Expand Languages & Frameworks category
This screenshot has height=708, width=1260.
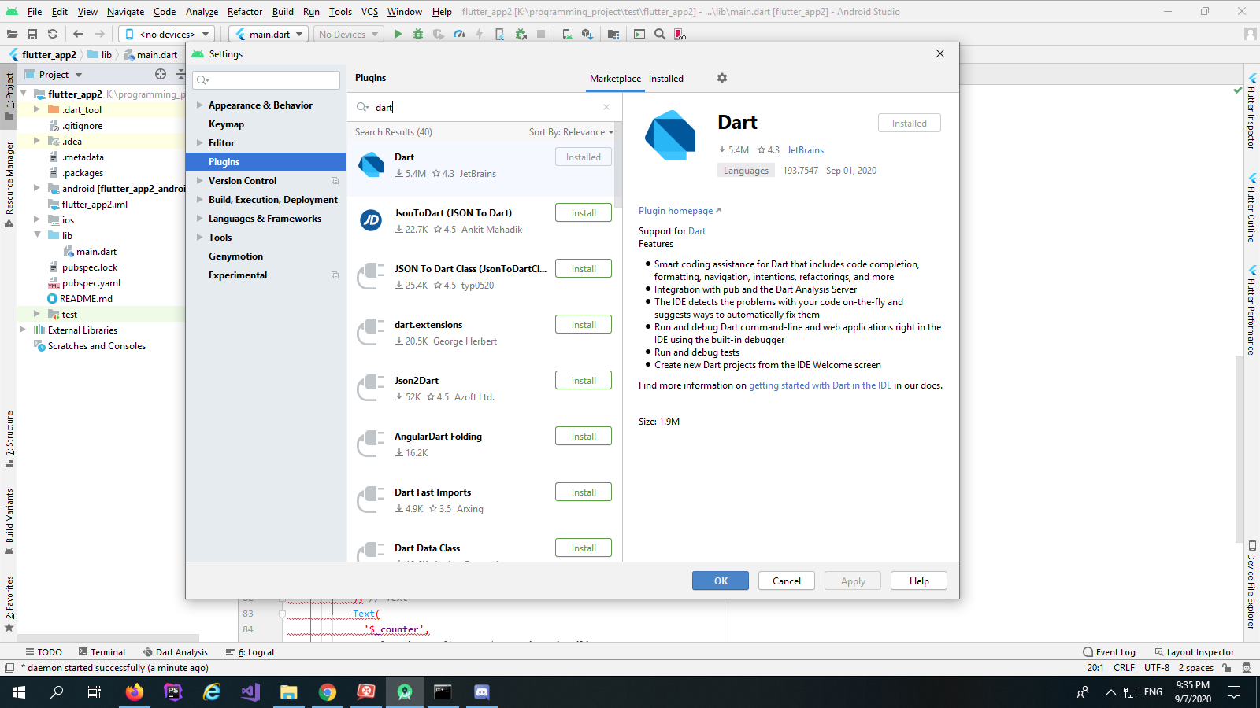point(200,219)
